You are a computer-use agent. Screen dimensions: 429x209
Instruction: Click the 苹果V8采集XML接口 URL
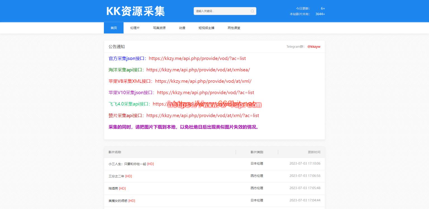(x=203, y=81)
